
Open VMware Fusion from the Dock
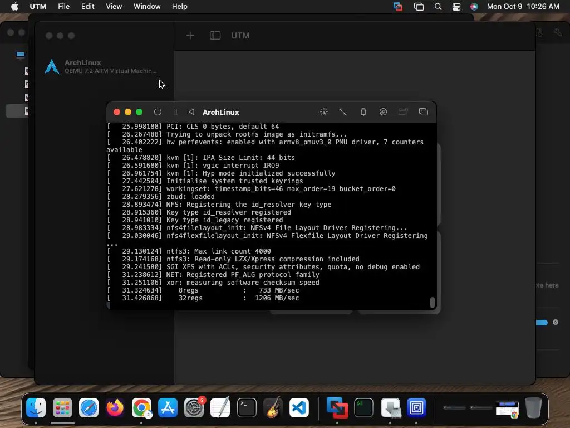(x=337, y=407)
